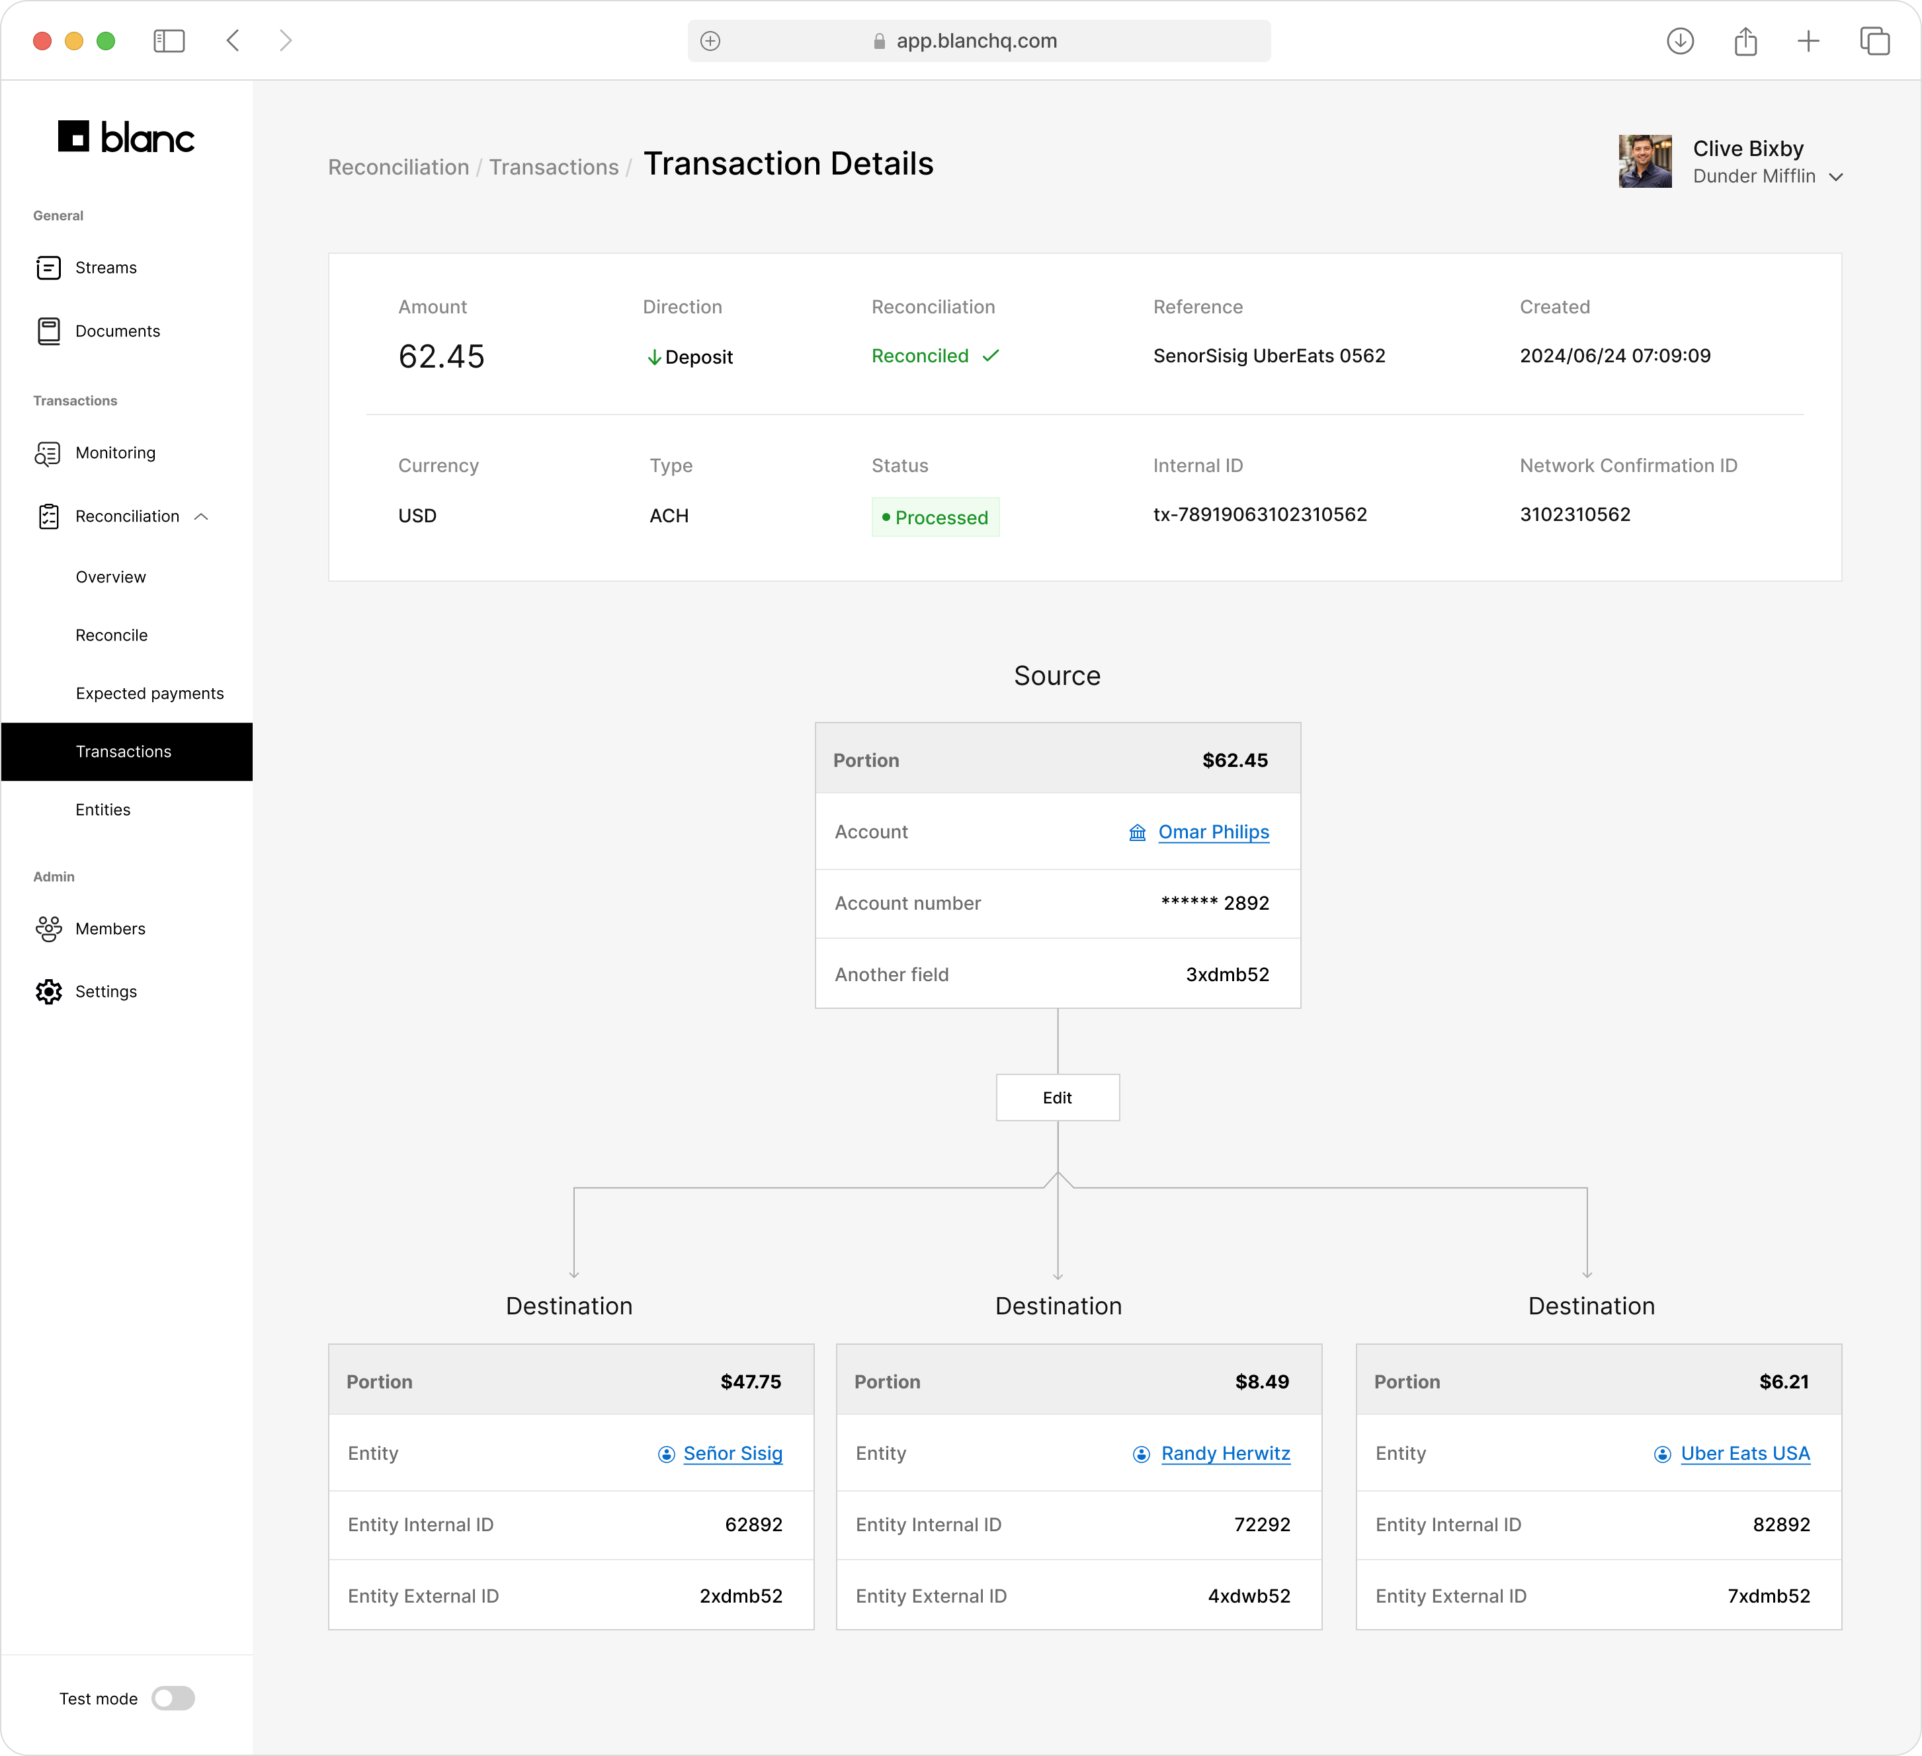The height and width of the screenshot is (1756, 1922).
Task: Click the entity icon beside Señor Sisig
Action: click(667, 1454)
